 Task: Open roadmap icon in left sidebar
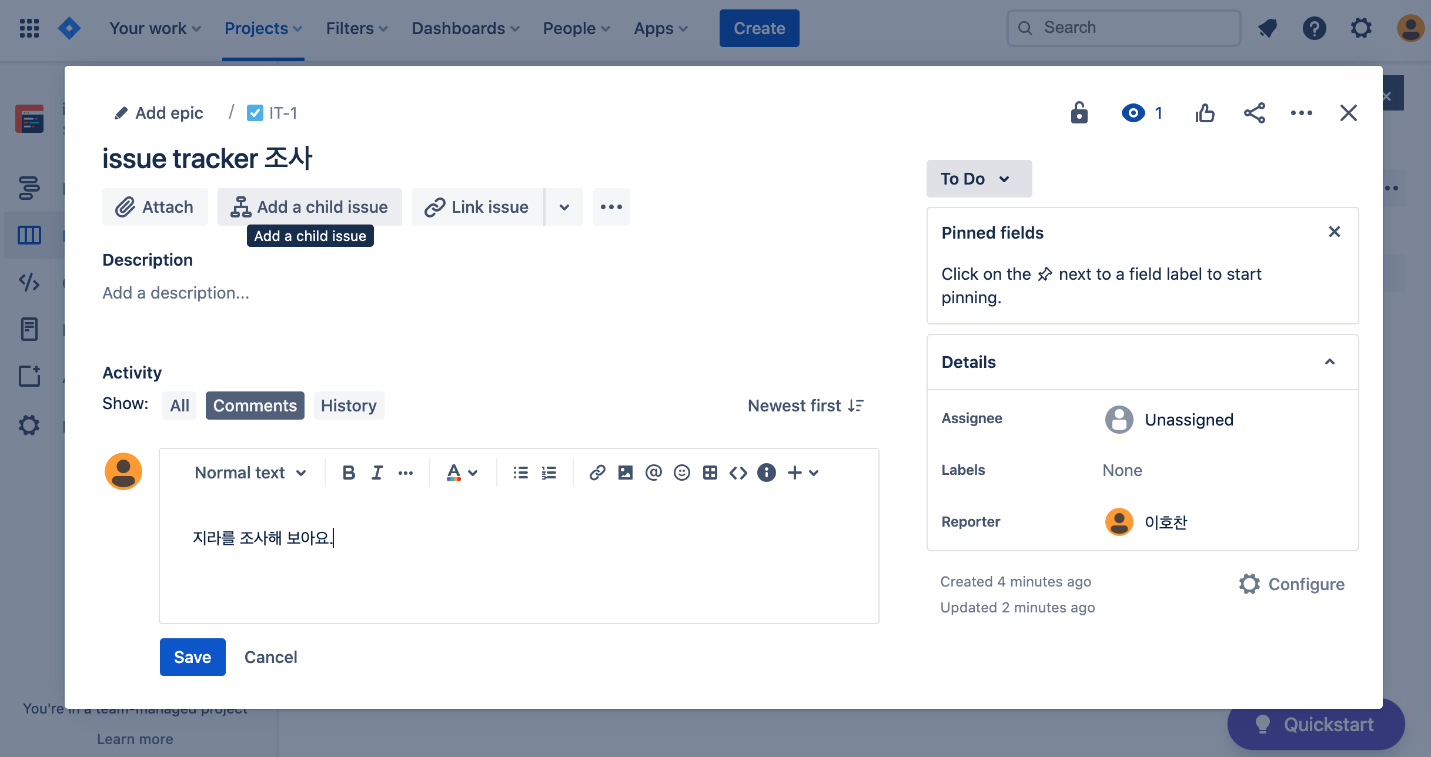pyautogui.click(x=29, y=188)
